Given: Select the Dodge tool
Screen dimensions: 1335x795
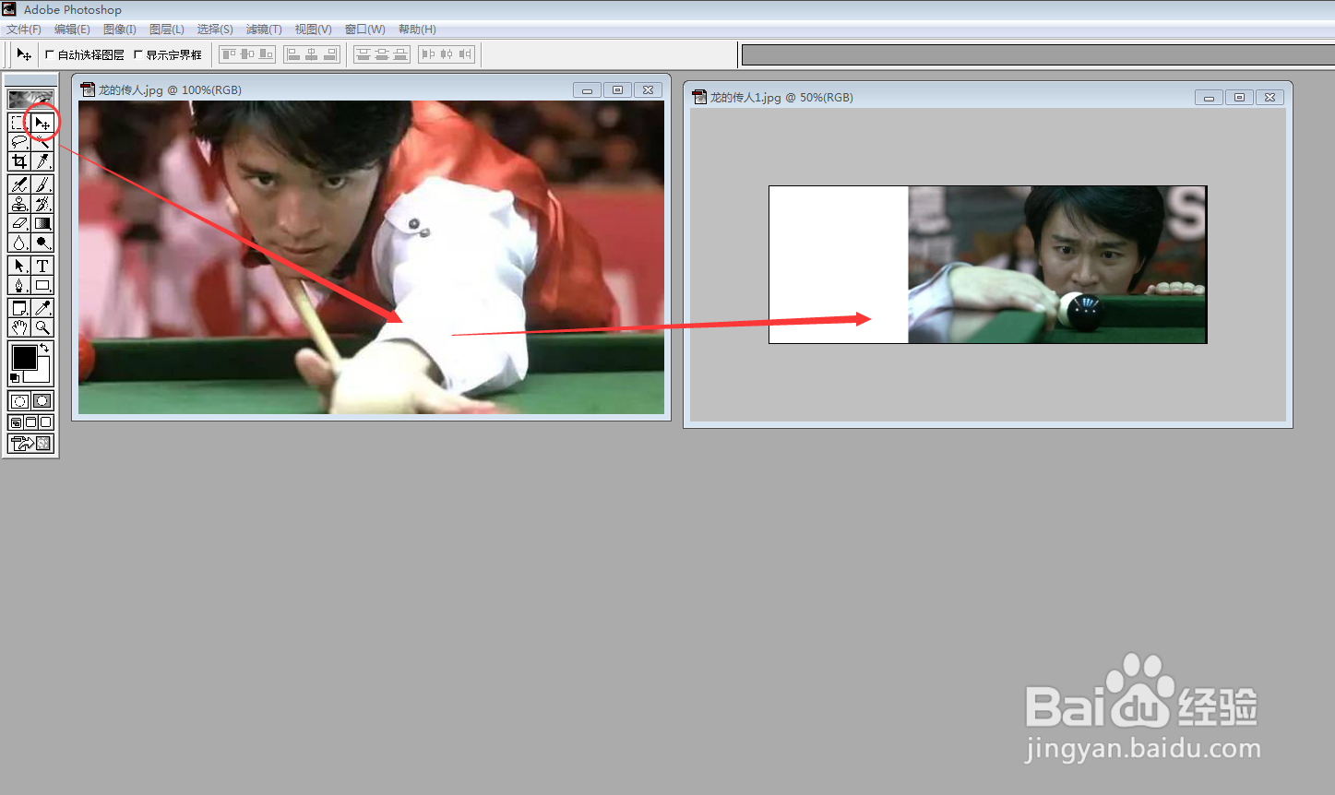Looking at the screenshot, I should [x=42, y=243].
